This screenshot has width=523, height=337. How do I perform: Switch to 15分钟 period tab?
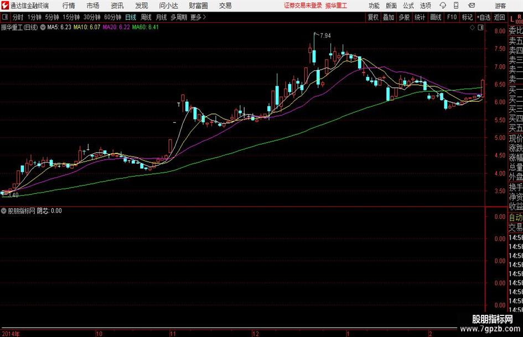pos(71,17)
